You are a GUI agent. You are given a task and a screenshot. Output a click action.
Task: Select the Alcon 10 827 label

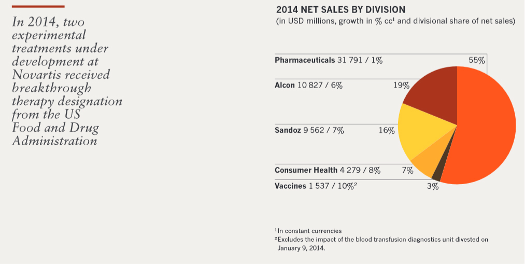[308, 85]
